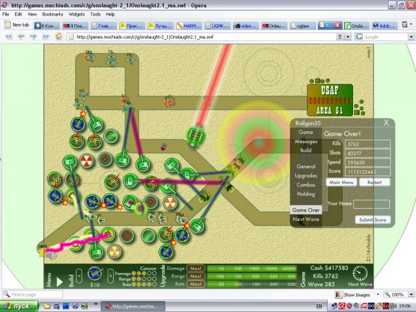
Task: Switch to the UGMK browser tab
Action: 218,25
